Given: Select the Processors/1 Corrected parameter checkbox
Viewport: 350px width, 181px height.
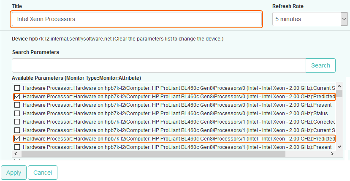Looking at the screenshot, I should 17,122.
